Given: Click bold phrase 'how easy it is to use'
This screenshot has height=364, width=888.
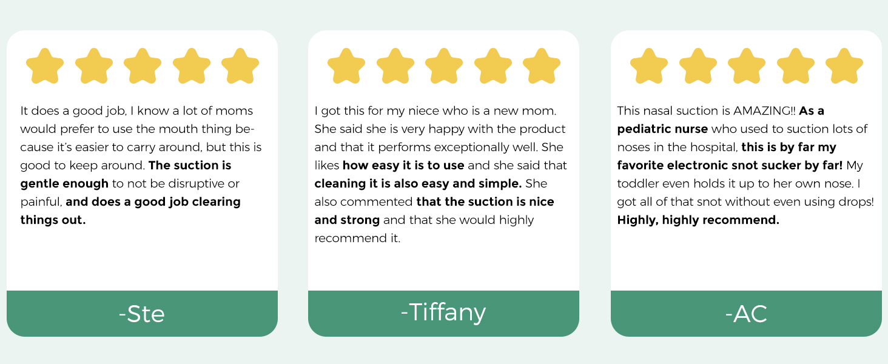Looking at the screenshot, I should [x=403, y=165].
